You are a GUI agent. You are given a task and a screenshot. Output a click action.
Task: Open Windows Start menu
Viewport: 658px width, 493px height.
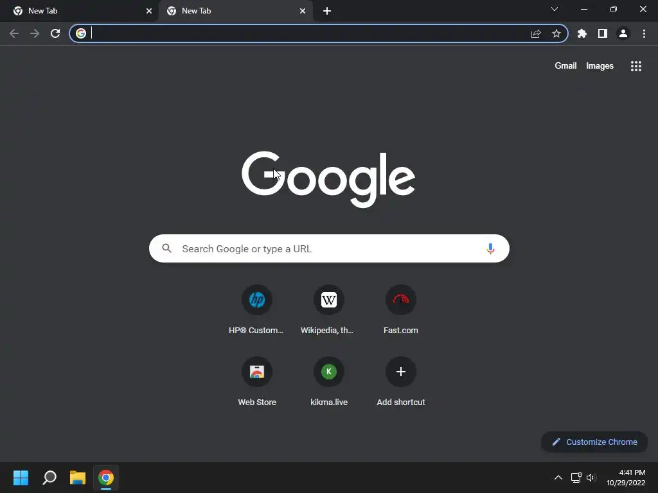(21, 478)
